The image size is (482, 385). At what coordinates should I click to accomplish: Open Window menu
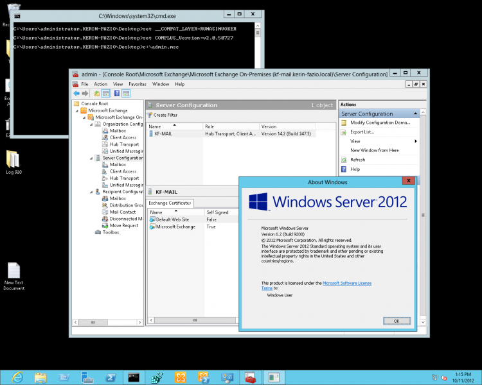pos(161,84)
